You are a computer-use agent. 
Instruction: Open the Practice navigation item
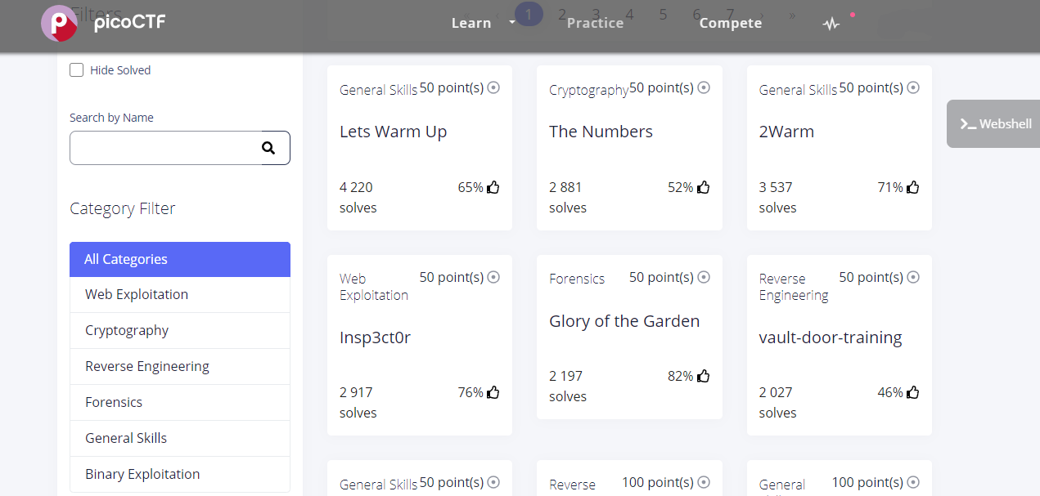click(595, 23)
